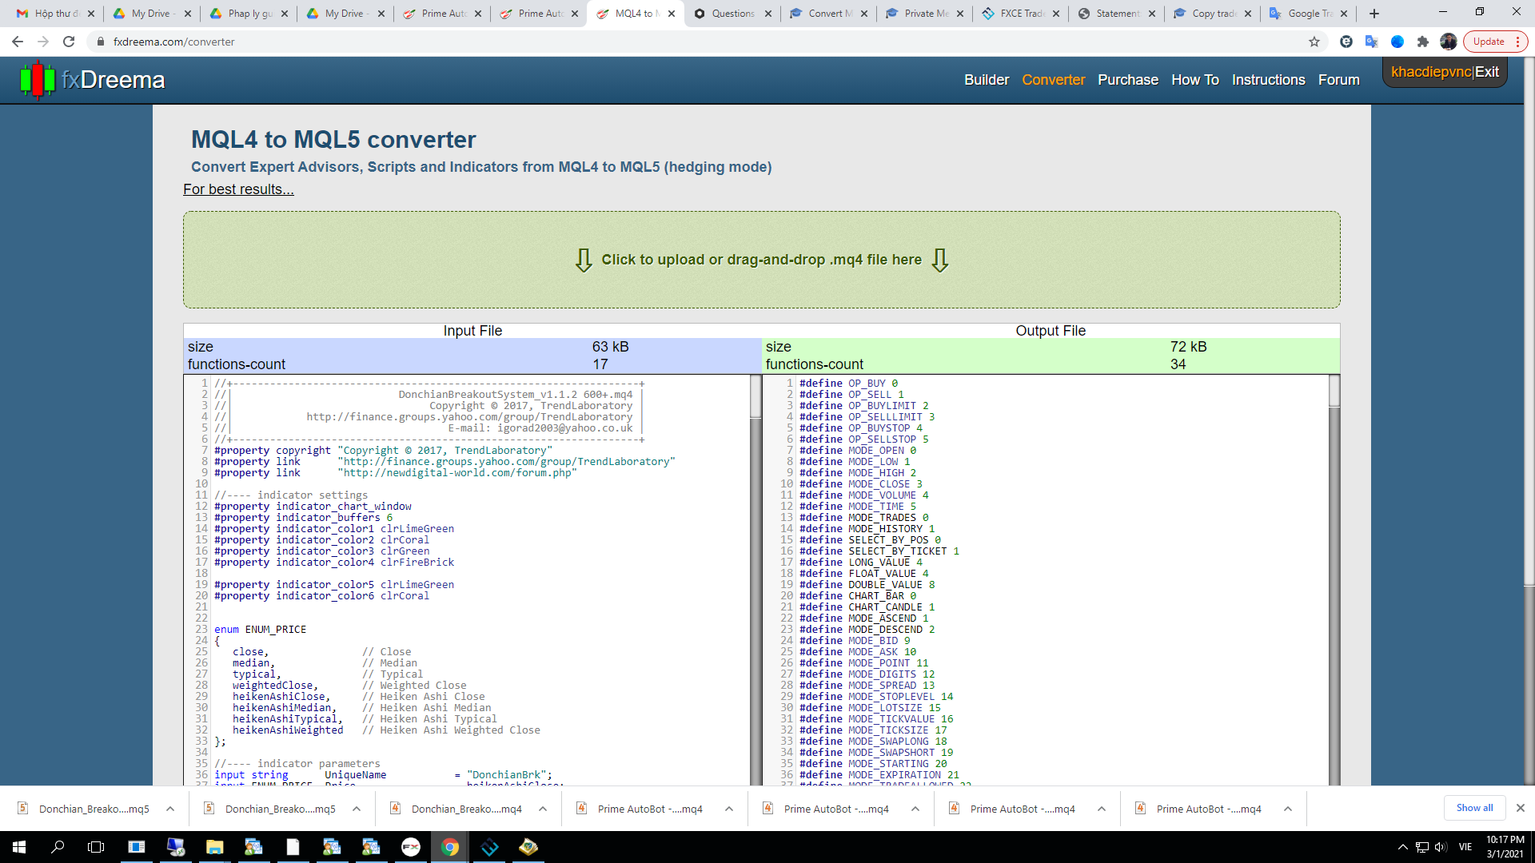Open the Windows Start menu
The height and width of the screenshot is (863, 1535).
point(19,847)
